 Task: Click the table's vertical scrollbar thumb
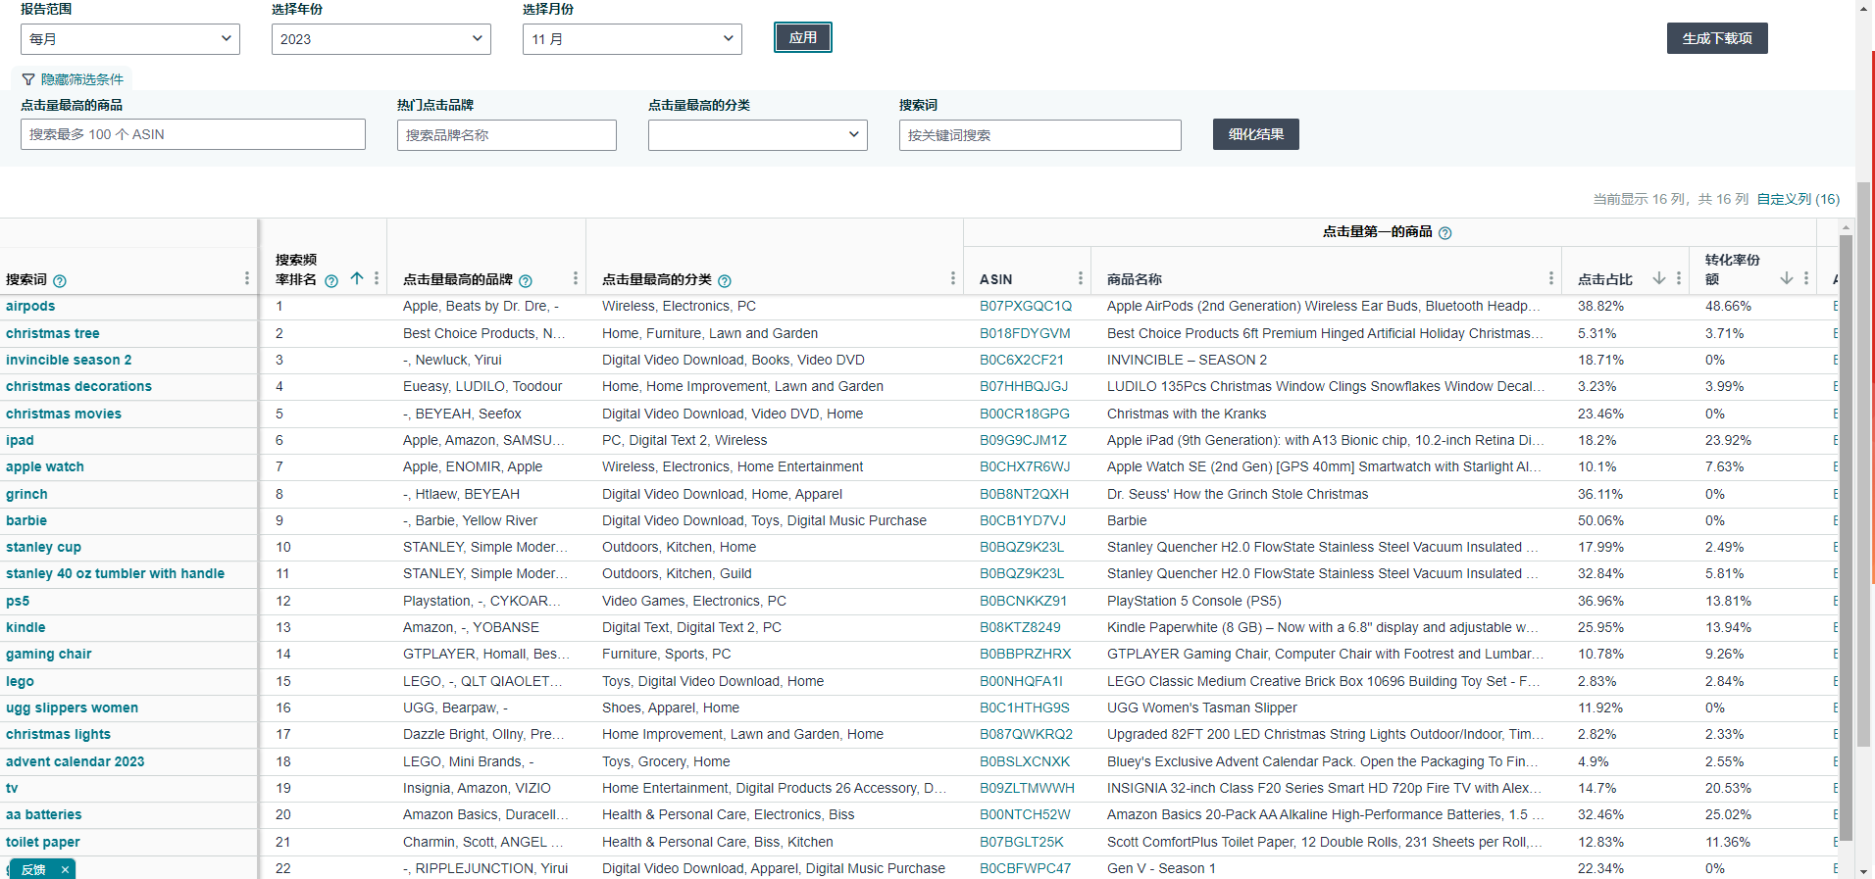pos(1847,537)
